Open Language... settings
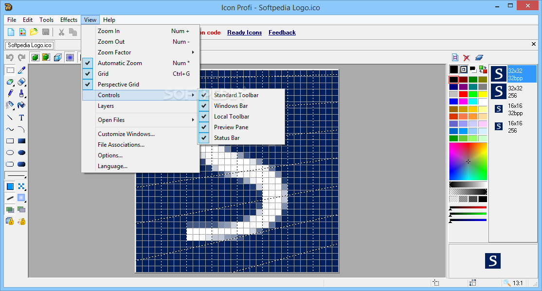The width and height of the screenshot is (542, 291). coord(141,166)
